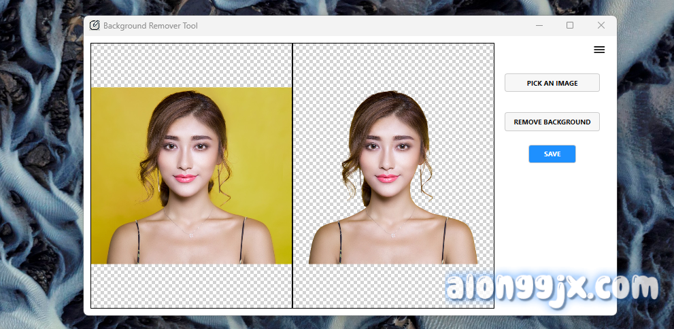Click the checkered strip above the original photo
674x329 pixels.
coord(191,65)
